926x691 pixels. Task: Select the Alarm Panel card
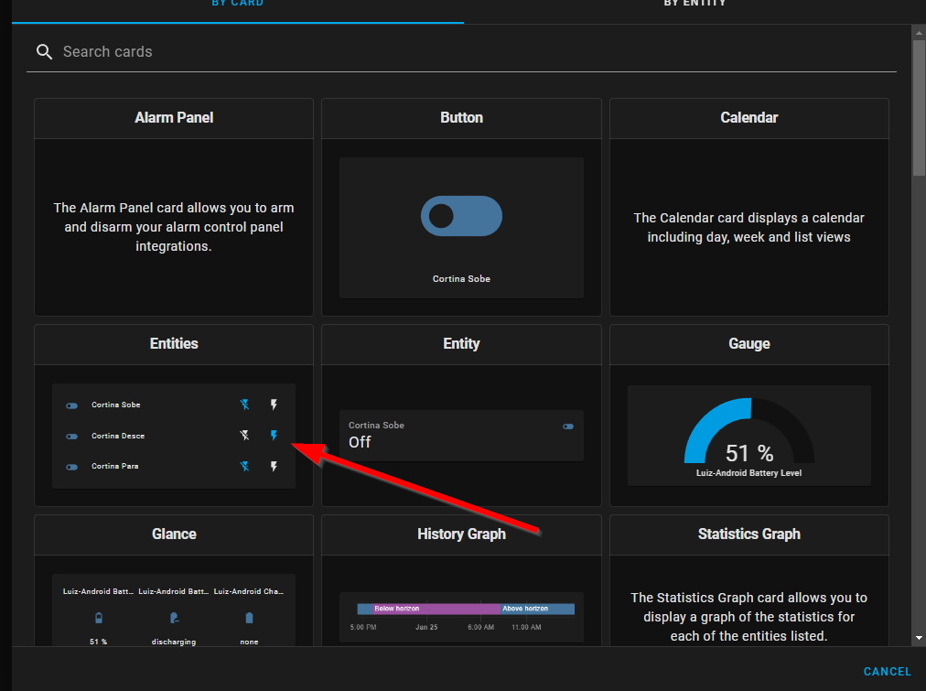point(174,207)
